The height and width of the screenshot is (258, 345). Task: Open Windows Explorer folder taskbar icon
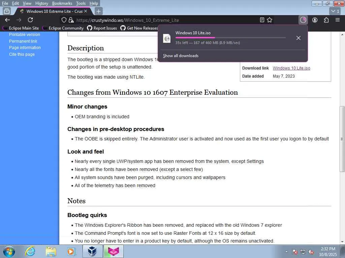click(x=51, y=251)
